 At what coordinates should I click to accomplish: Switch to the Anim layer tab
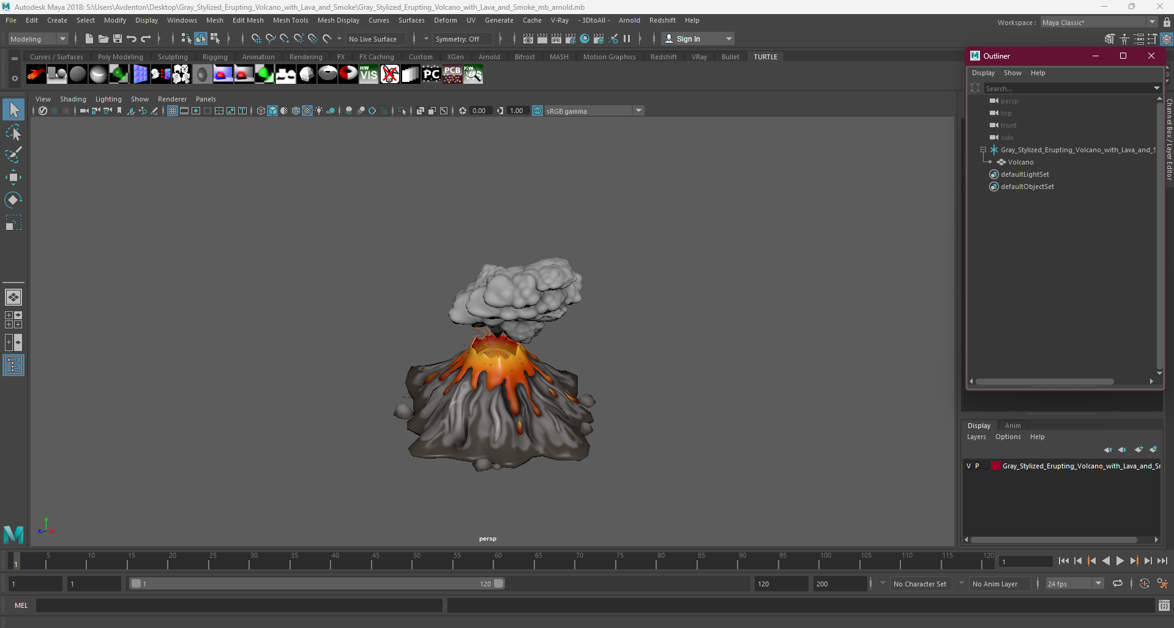(x=1013, y=426)
